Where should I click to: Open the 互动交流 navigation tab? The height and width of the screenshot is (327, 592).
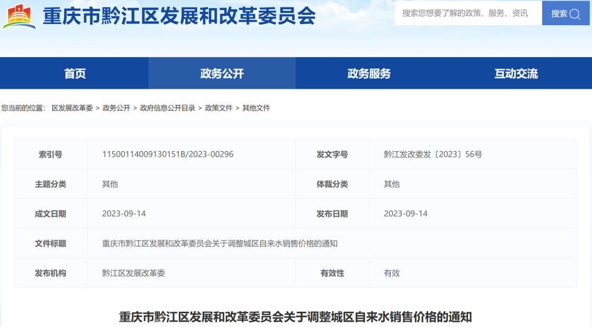tap(516, 73)
